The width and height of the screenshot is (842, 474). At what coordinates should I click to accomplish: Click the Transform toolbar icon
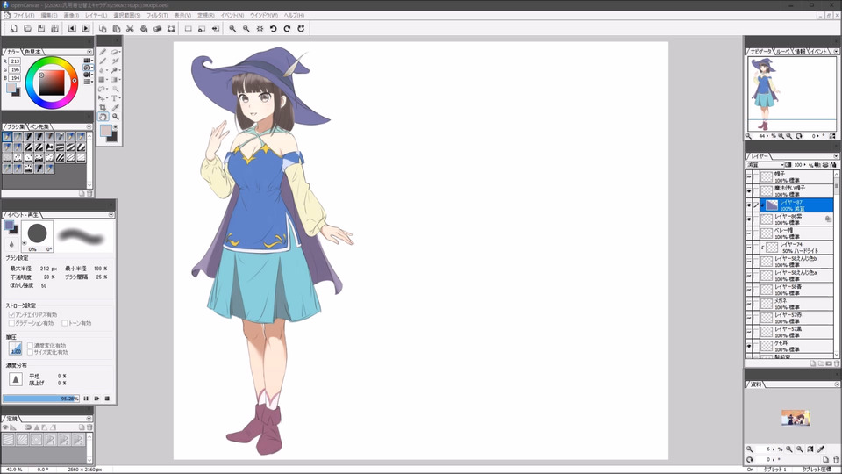[x=171, y=28]
